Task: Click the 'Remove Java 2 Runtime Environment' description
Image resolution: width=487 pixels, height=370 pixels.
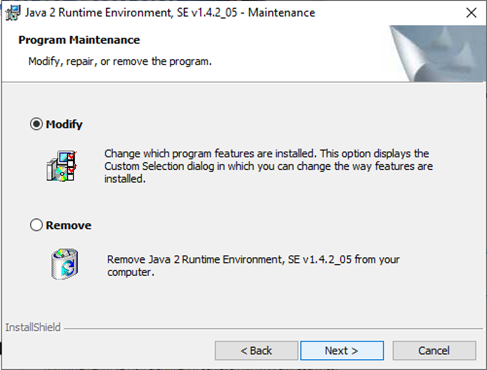Action: click(253, 266)
